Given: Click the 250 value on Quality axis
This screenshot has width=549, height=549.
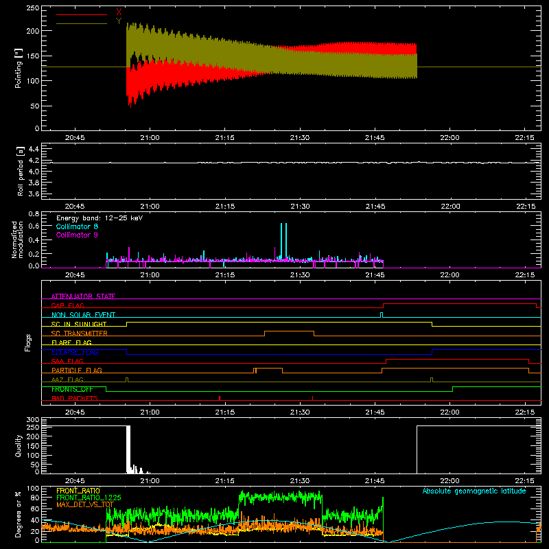Looking at the screenshot, I should (33, 427).
